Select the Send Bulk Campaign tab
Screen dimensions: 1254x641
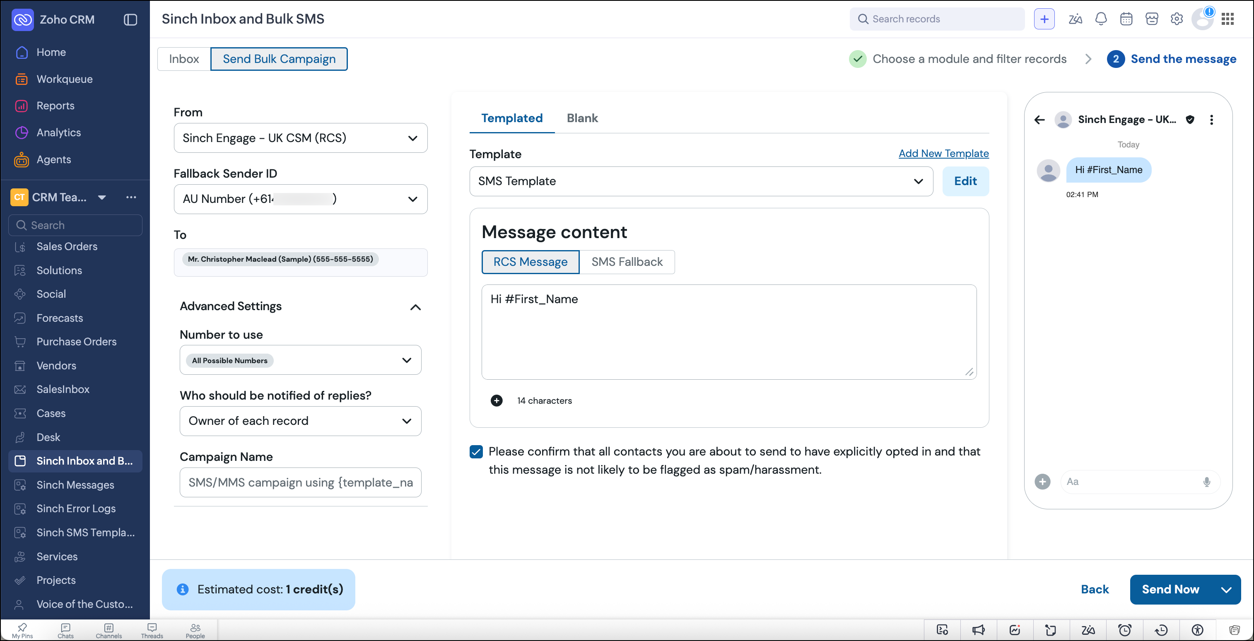[x=279, y=59]
